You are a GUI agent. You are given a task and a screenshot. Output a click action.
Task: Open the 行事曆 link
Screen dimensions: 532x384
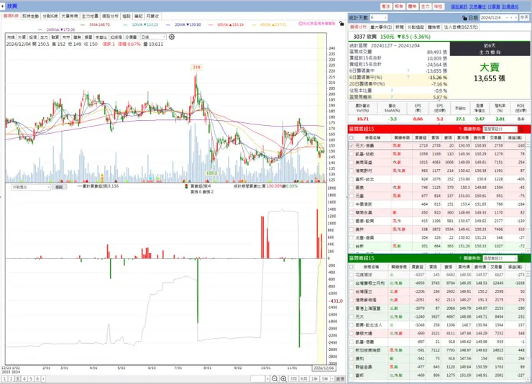tap(494, 6)
